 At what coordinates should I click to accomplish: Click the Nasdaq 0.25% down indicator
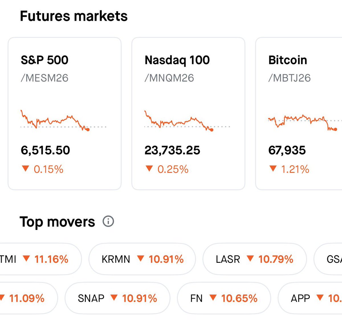[x=167, y=169]
